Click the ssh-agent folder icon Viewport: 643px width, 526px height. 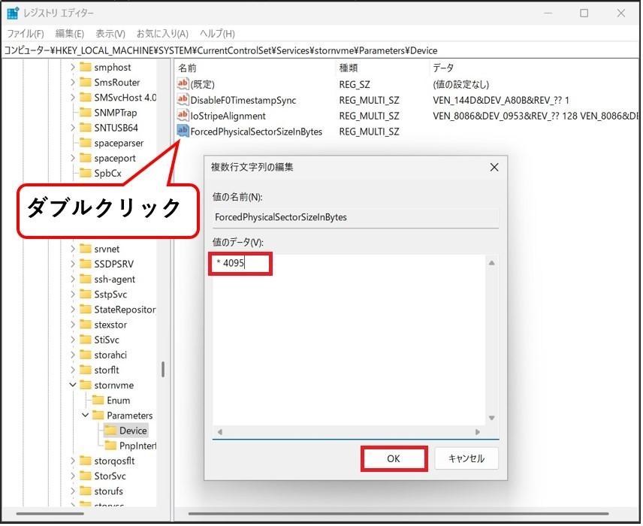point(85,279)
